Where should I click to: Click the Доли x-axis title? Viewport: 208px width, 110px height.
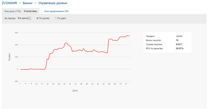pos(75,90)
